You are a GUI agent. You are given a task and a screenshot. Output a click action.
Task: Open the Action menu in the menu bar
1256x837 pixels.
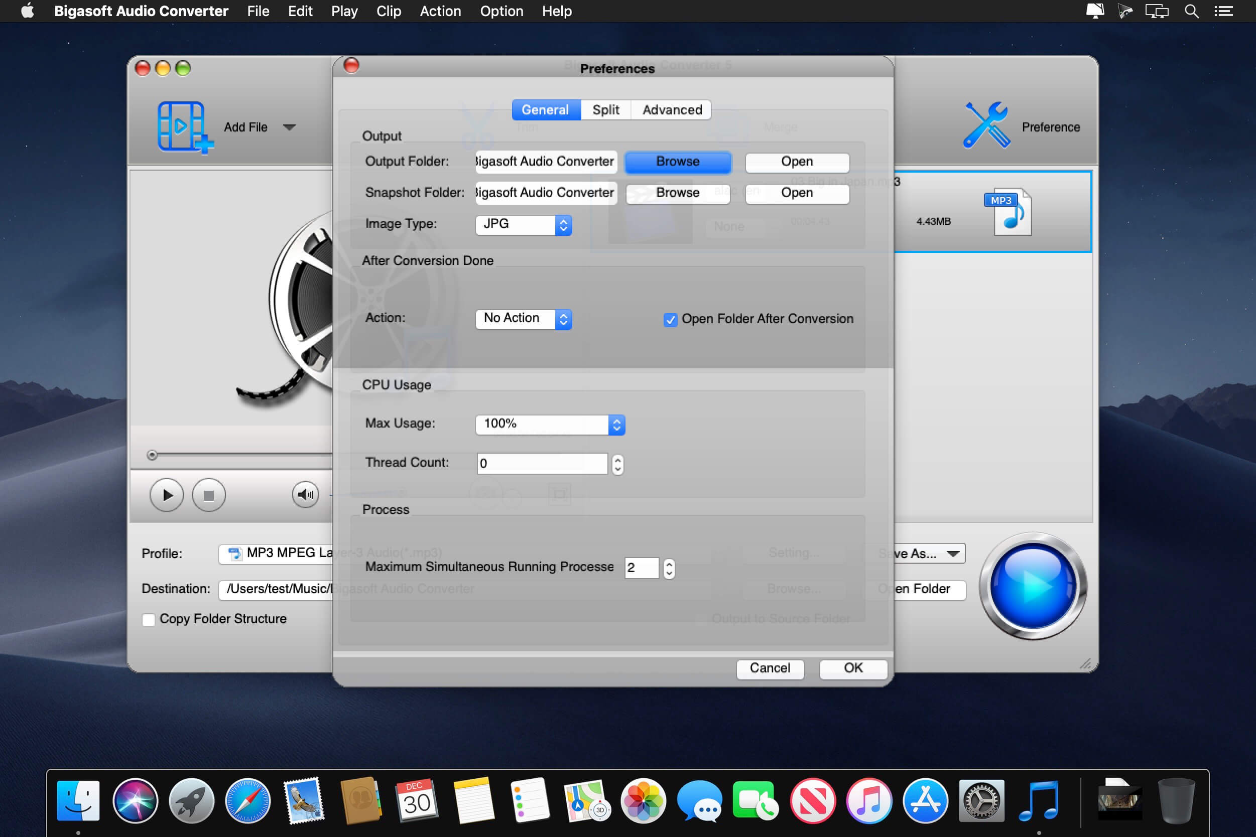(440, 11)
